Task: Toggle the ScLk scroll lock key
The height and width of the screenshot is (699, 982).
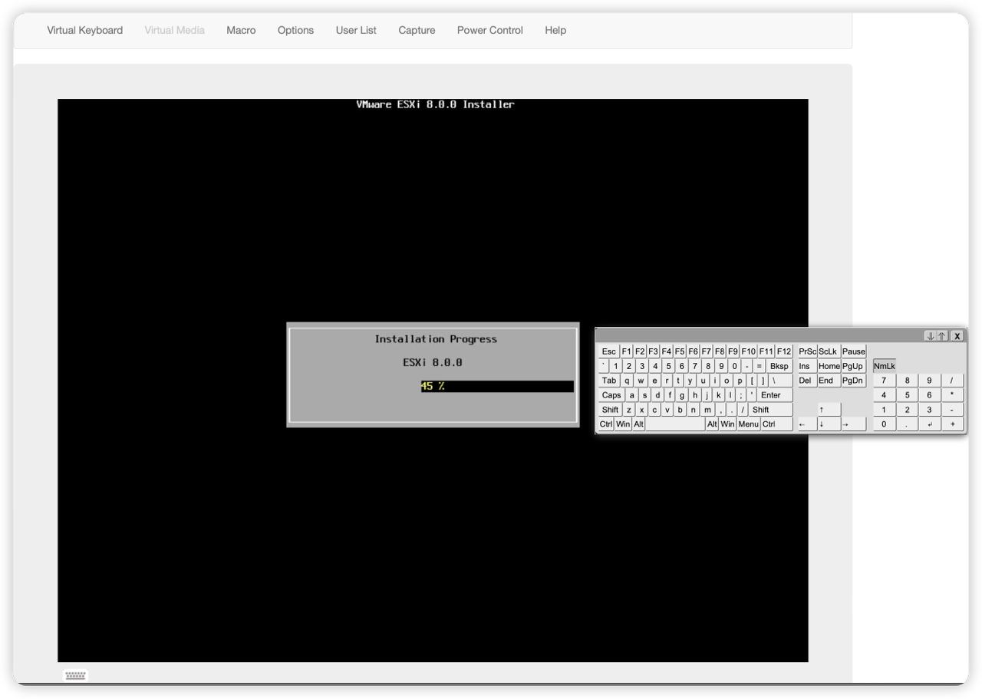Action: pos(828,351)
